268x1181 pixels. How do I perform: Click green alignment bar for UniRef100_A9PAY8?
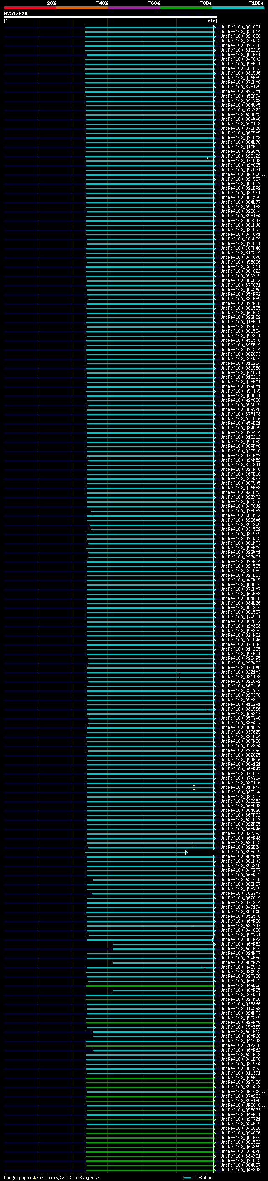(150, 1022)
